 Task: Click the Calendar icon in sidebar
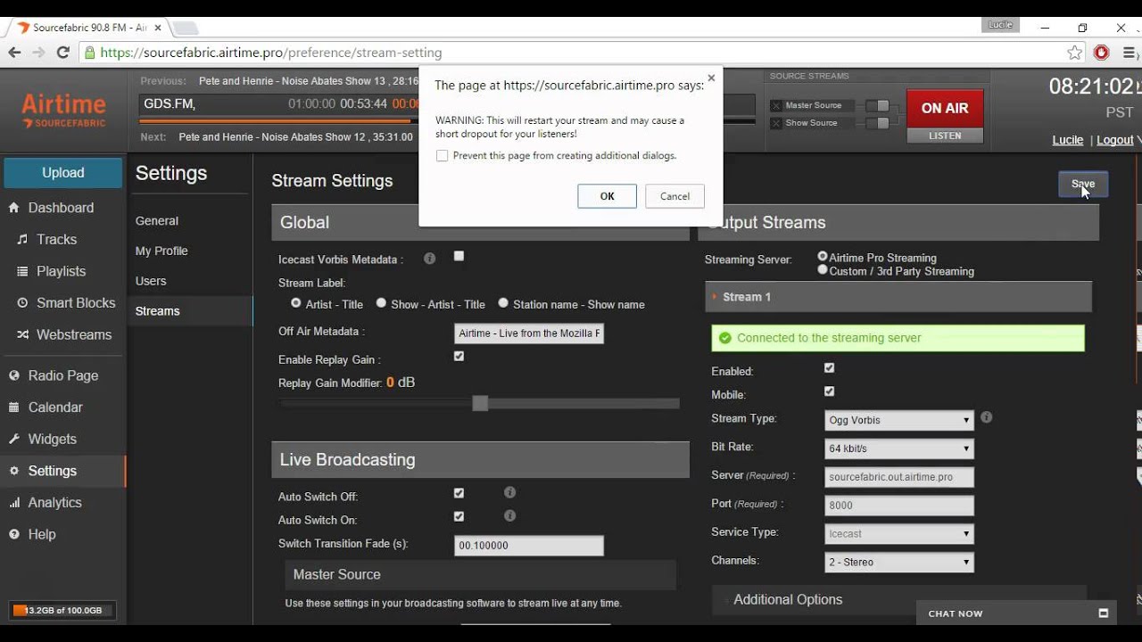pyautogui.click(x=14, y=407)
